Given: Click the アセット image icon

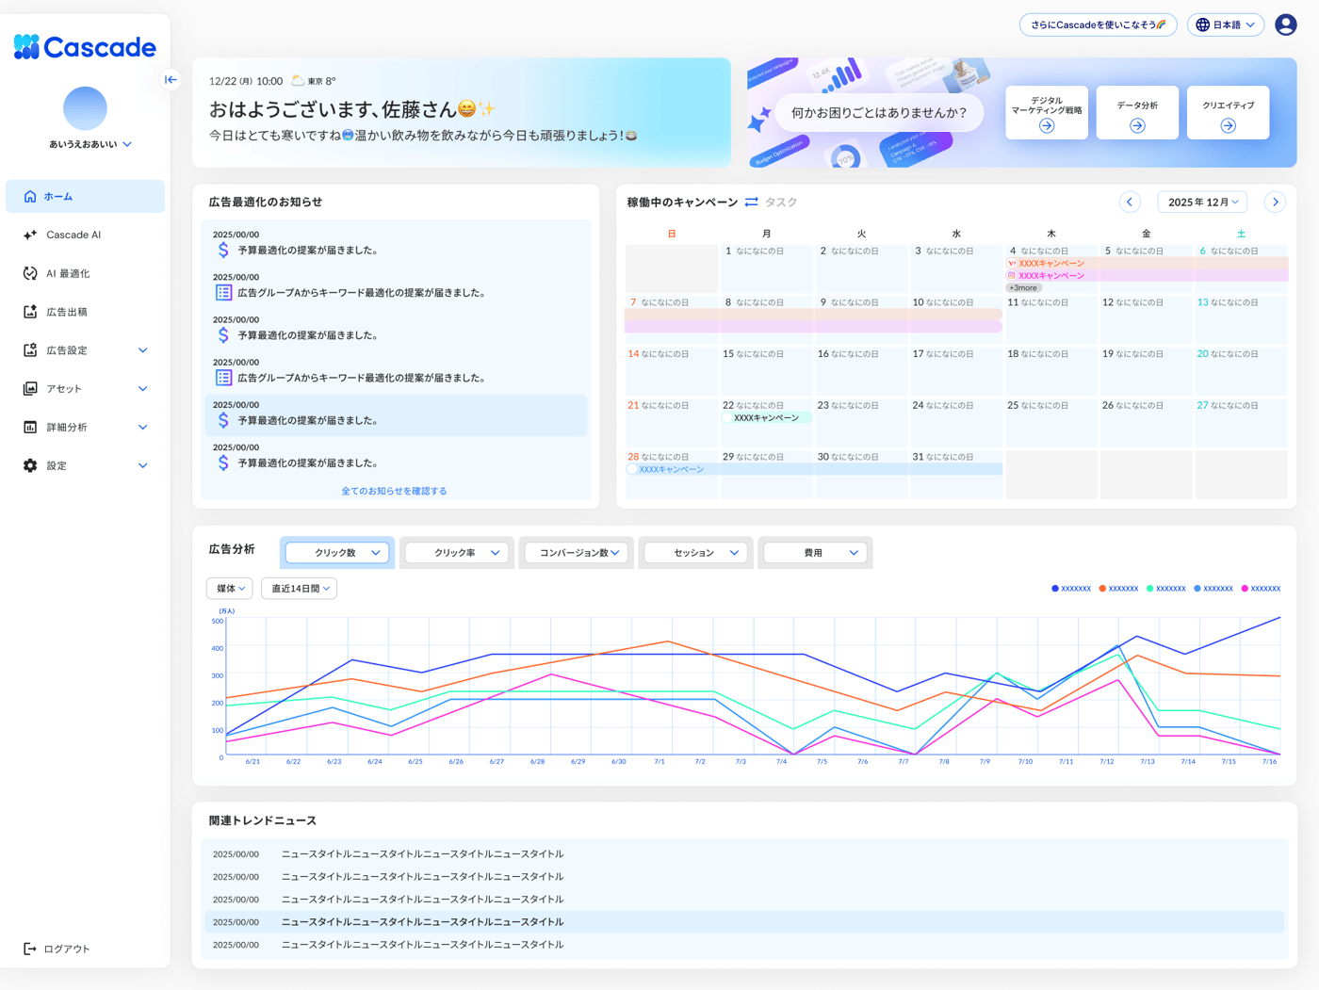Looking at the screenshot, I should point(30,389).
